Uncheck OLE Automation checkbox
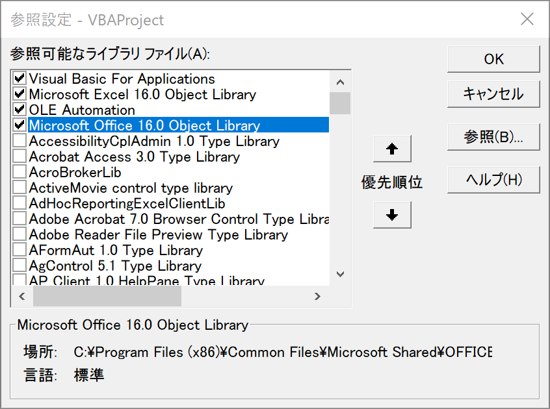This screenshot has width=550, height=409. 20,110
